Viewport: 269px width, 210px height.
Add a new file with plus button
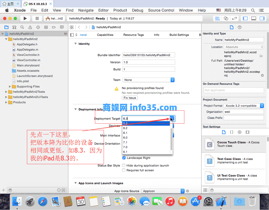tap(3, 190)
